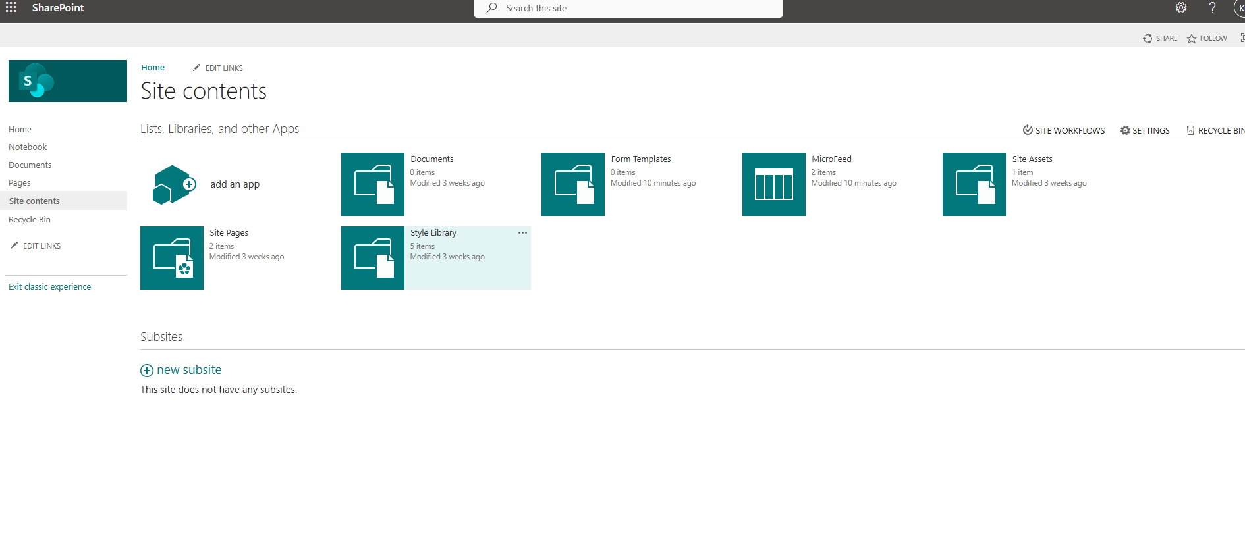Viewport: 1245px width, 543px height.
Task: Click the Home breadcrumb link
Action: point(153,68)
